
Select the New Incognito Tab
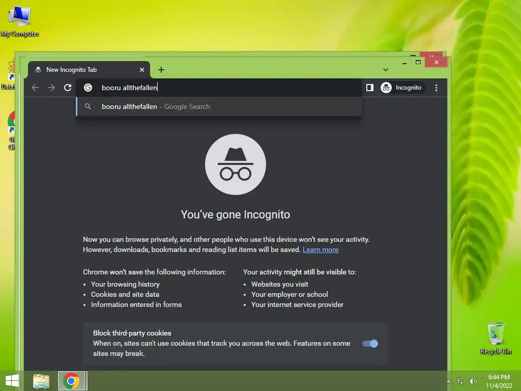89,70
